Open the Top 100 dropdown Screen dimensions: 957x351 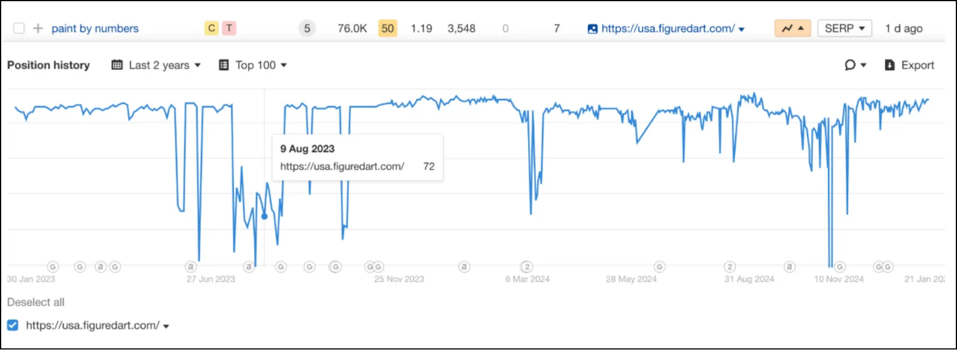253,65
